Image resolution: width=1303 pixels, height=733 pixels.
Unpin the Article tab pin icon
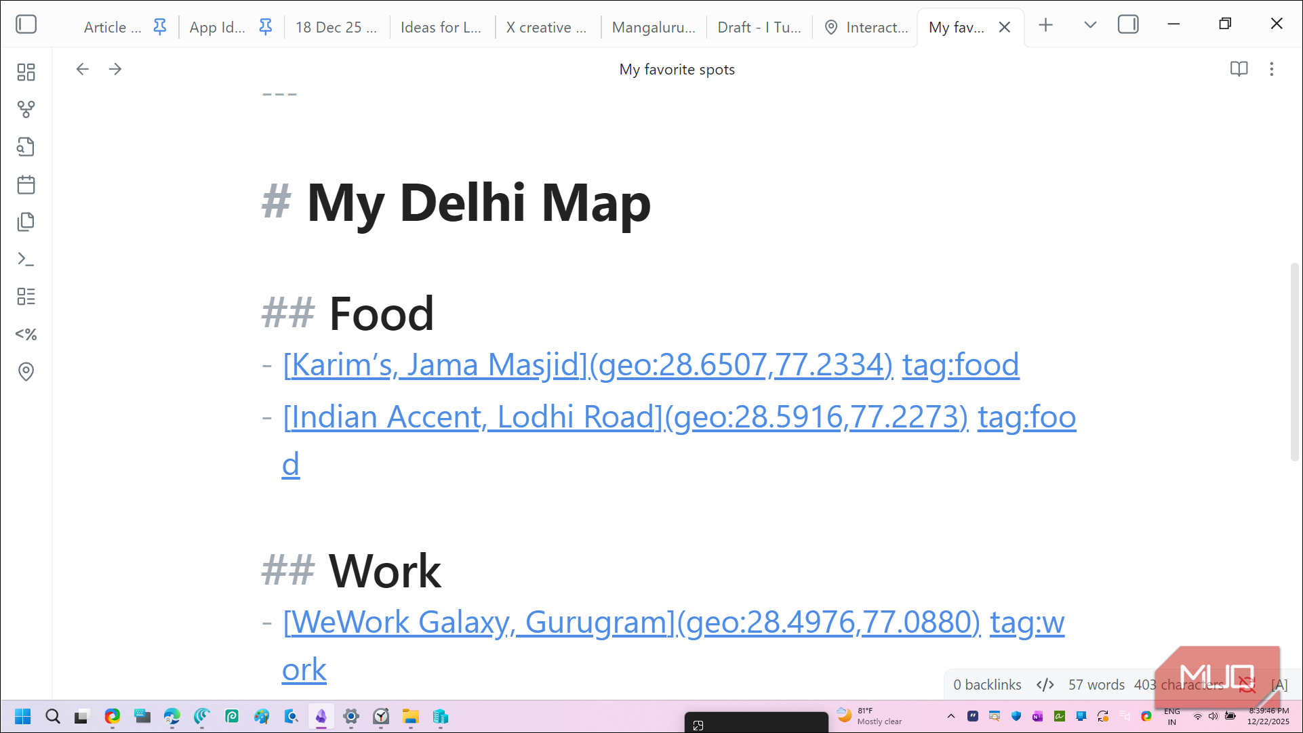coord(160,27)
